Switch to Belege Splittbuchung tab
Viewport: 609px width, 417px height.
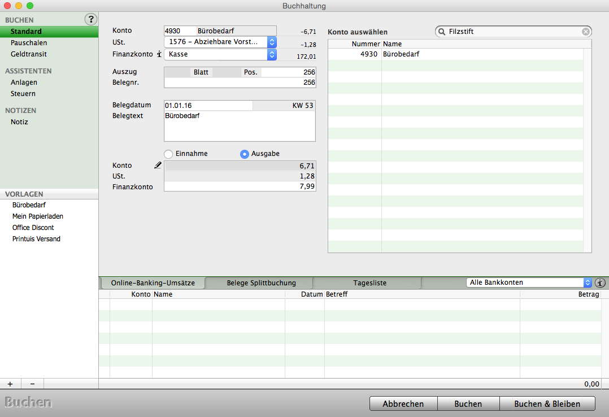[x=261, y=283]
